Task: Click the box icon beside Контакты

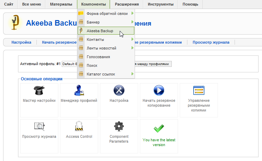Action: click(81, 39)
